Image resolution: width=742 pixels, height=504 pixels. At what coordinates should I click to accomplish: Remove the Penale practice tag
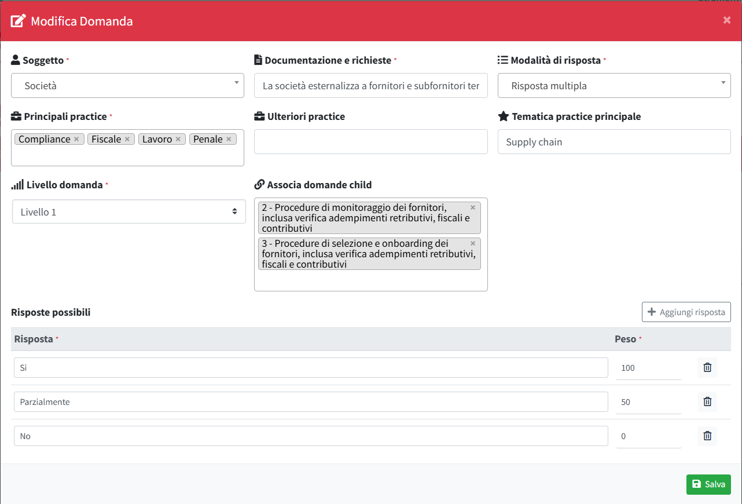[229, 139]
